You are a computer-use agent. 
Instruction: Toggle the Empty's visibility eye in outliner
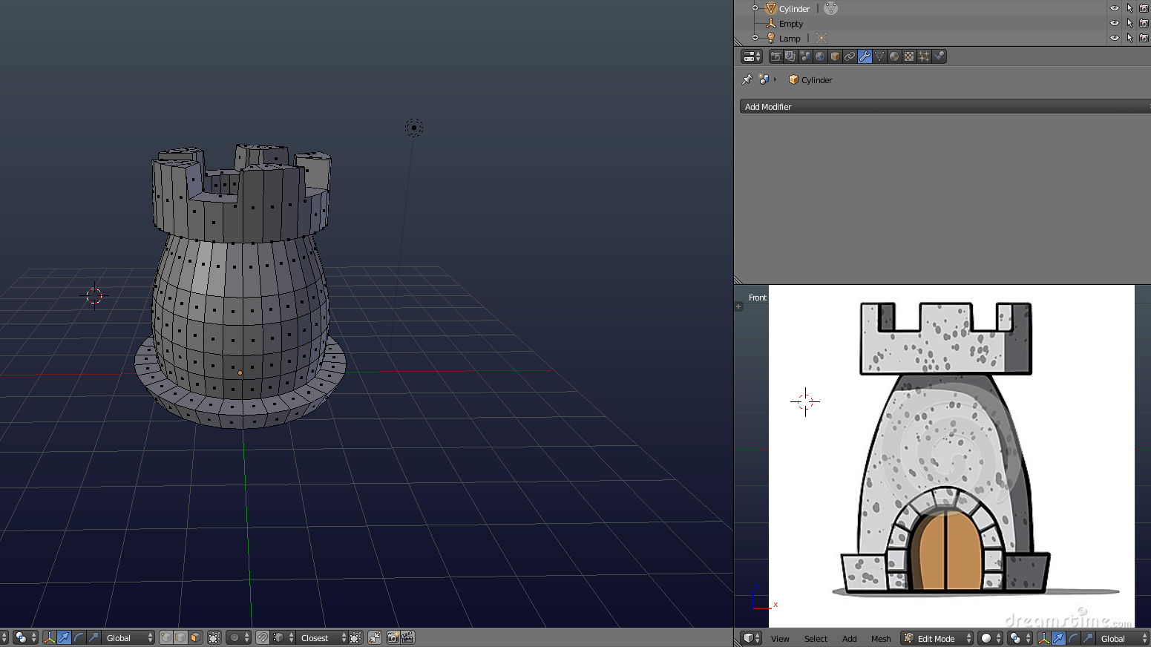(x=1114, y=23)
